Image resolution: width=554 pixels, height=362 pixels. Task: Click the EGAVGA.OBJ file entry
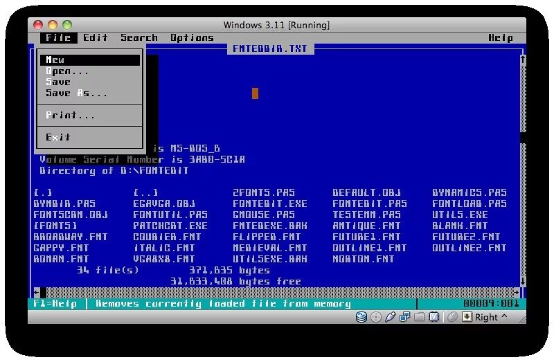164,203
